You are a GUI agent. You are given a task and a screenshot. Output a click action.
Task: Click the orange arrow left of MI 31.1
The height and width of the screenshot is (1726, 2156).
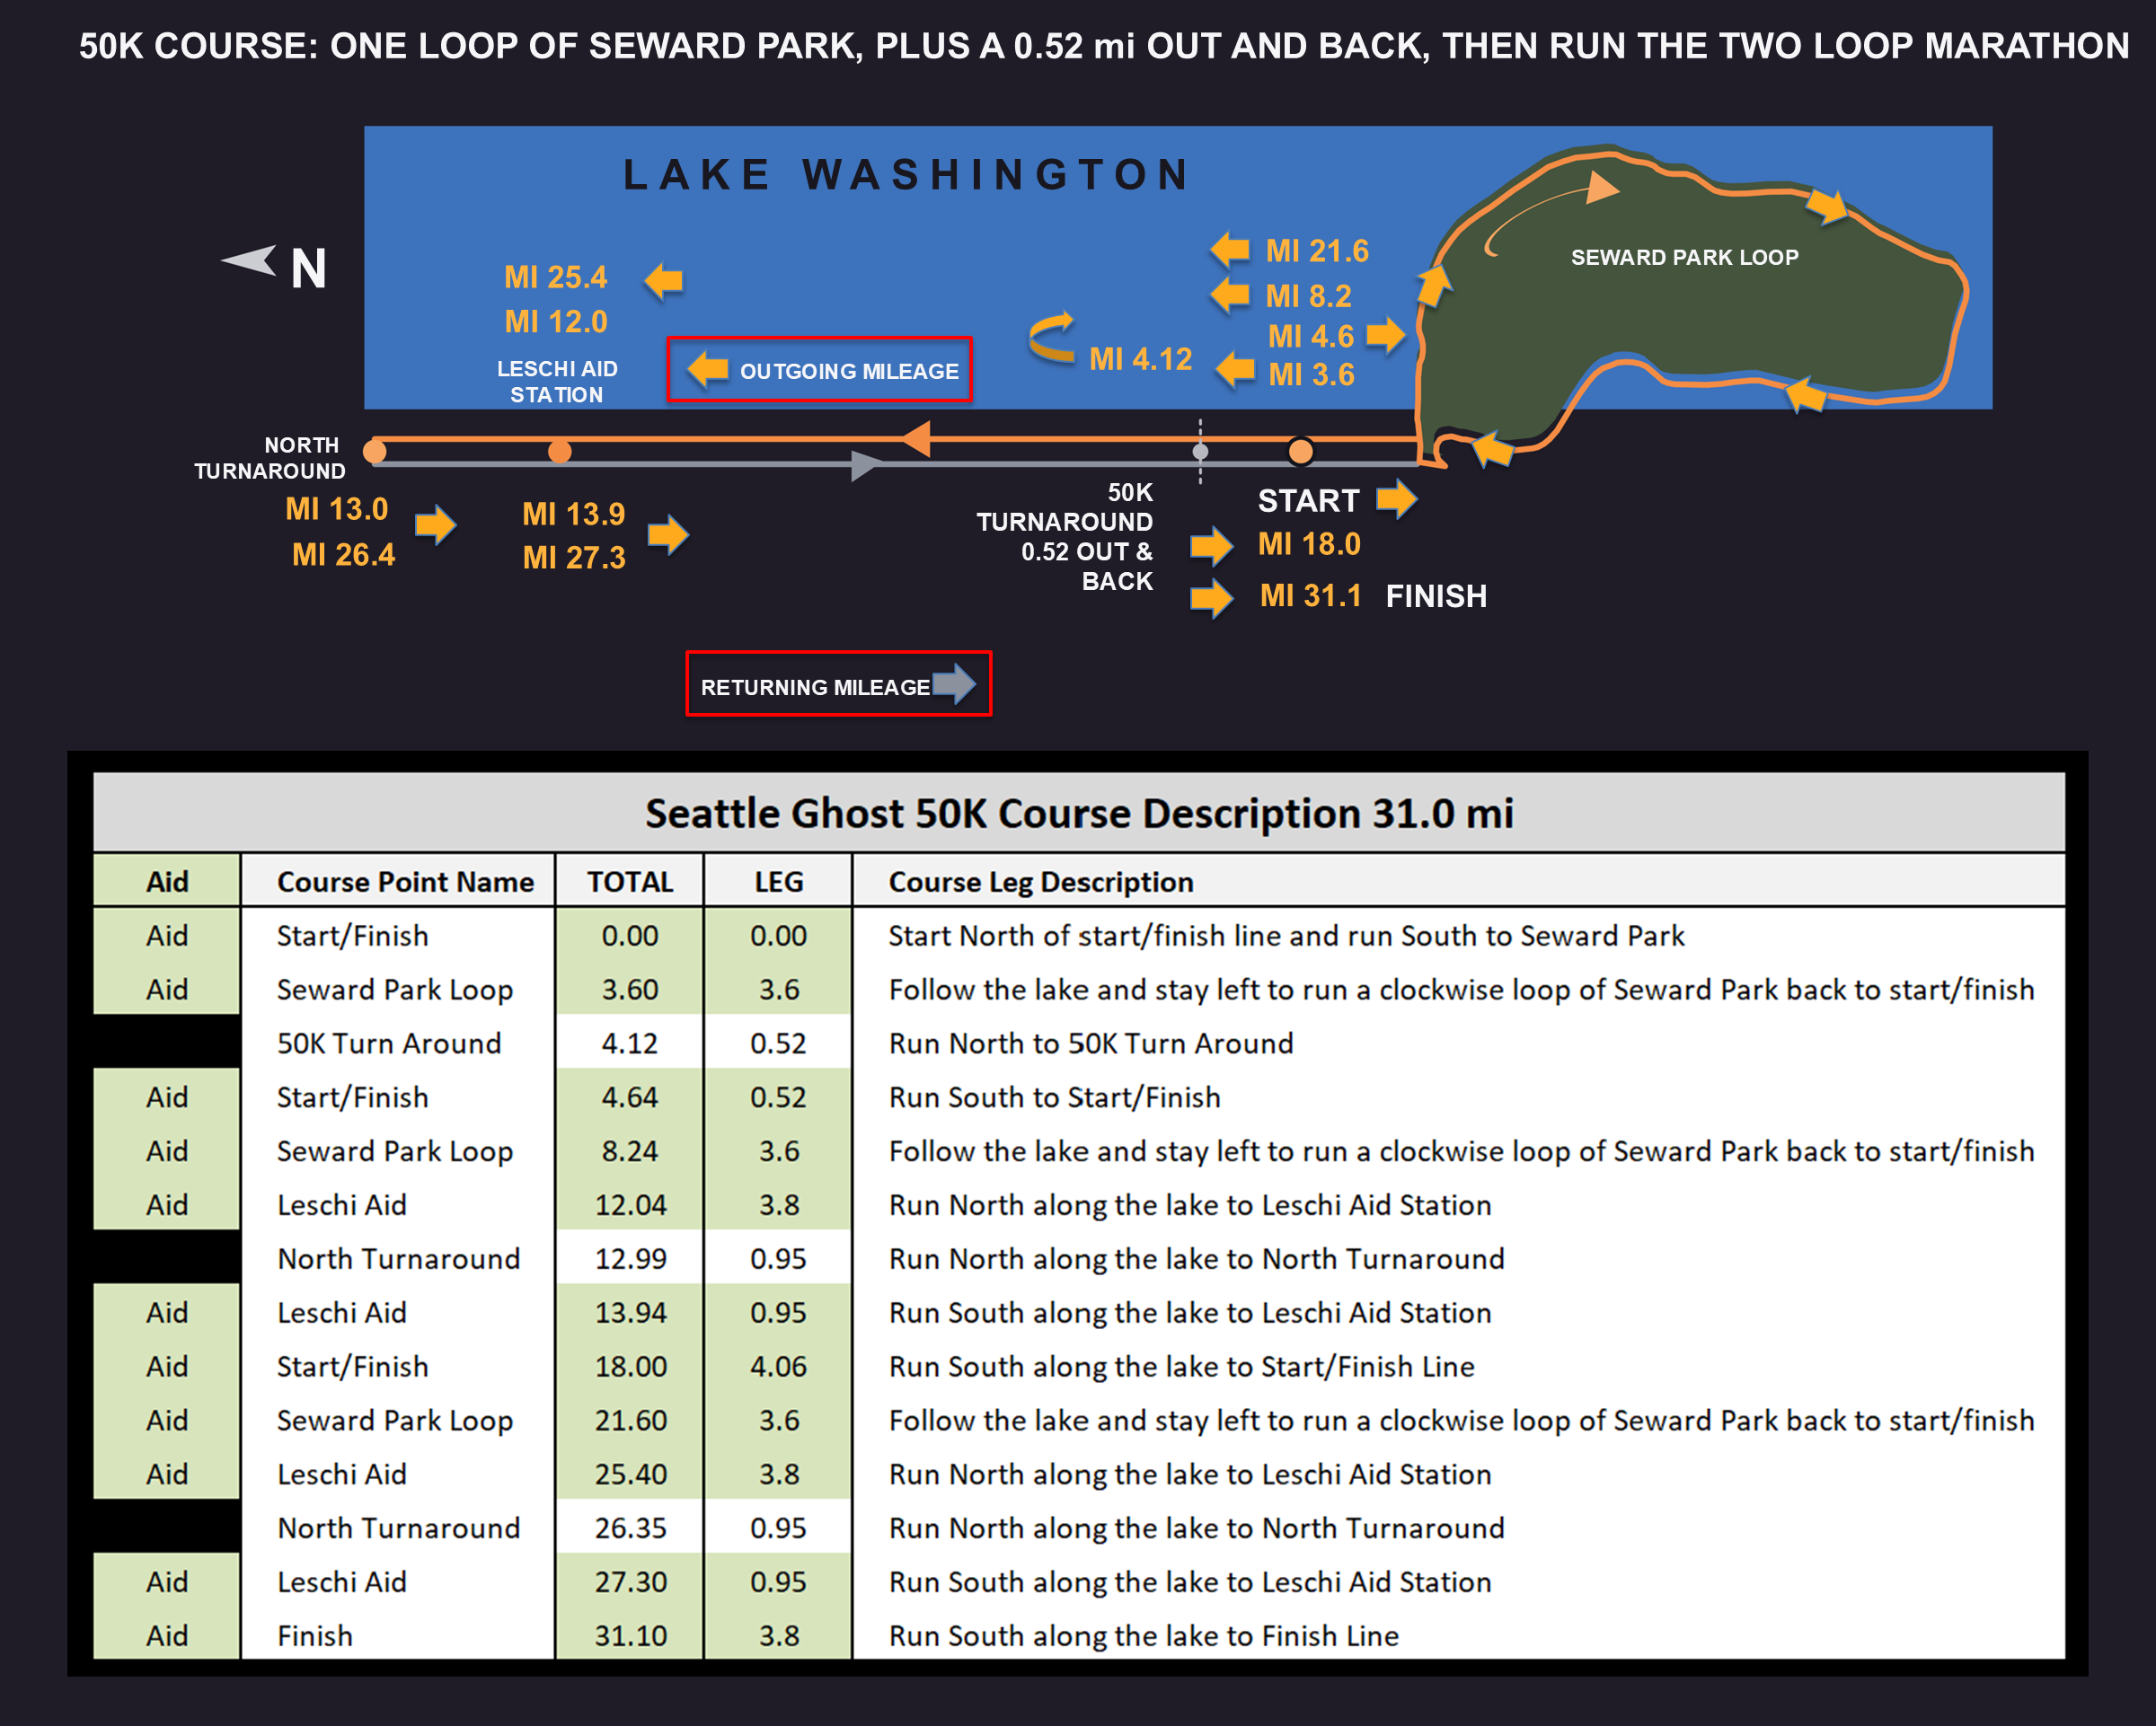click(1212, 599)
